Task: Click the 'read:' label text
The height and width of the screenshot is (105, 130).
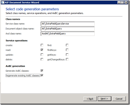Action: click(8, 50)
